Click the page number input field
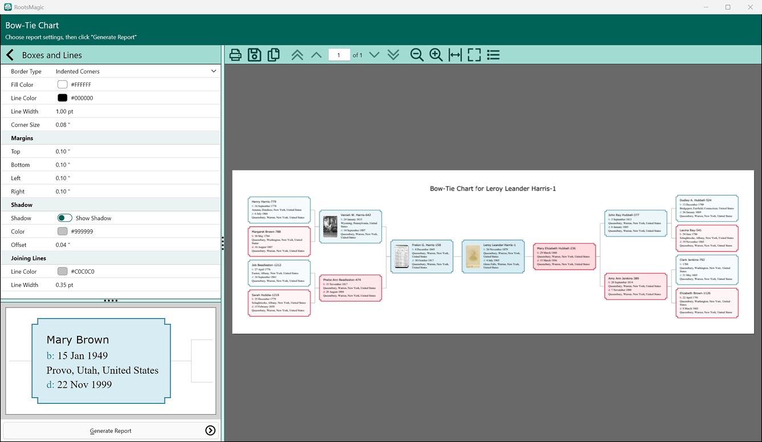762x442 pixels. [339, 55]
